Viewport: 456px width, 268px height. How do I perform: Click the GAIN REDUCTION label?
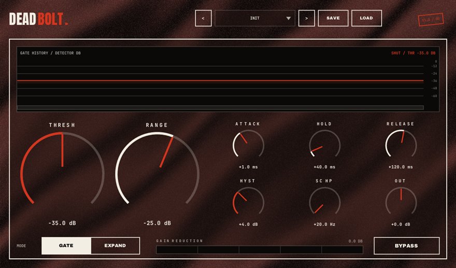(179, 241)
